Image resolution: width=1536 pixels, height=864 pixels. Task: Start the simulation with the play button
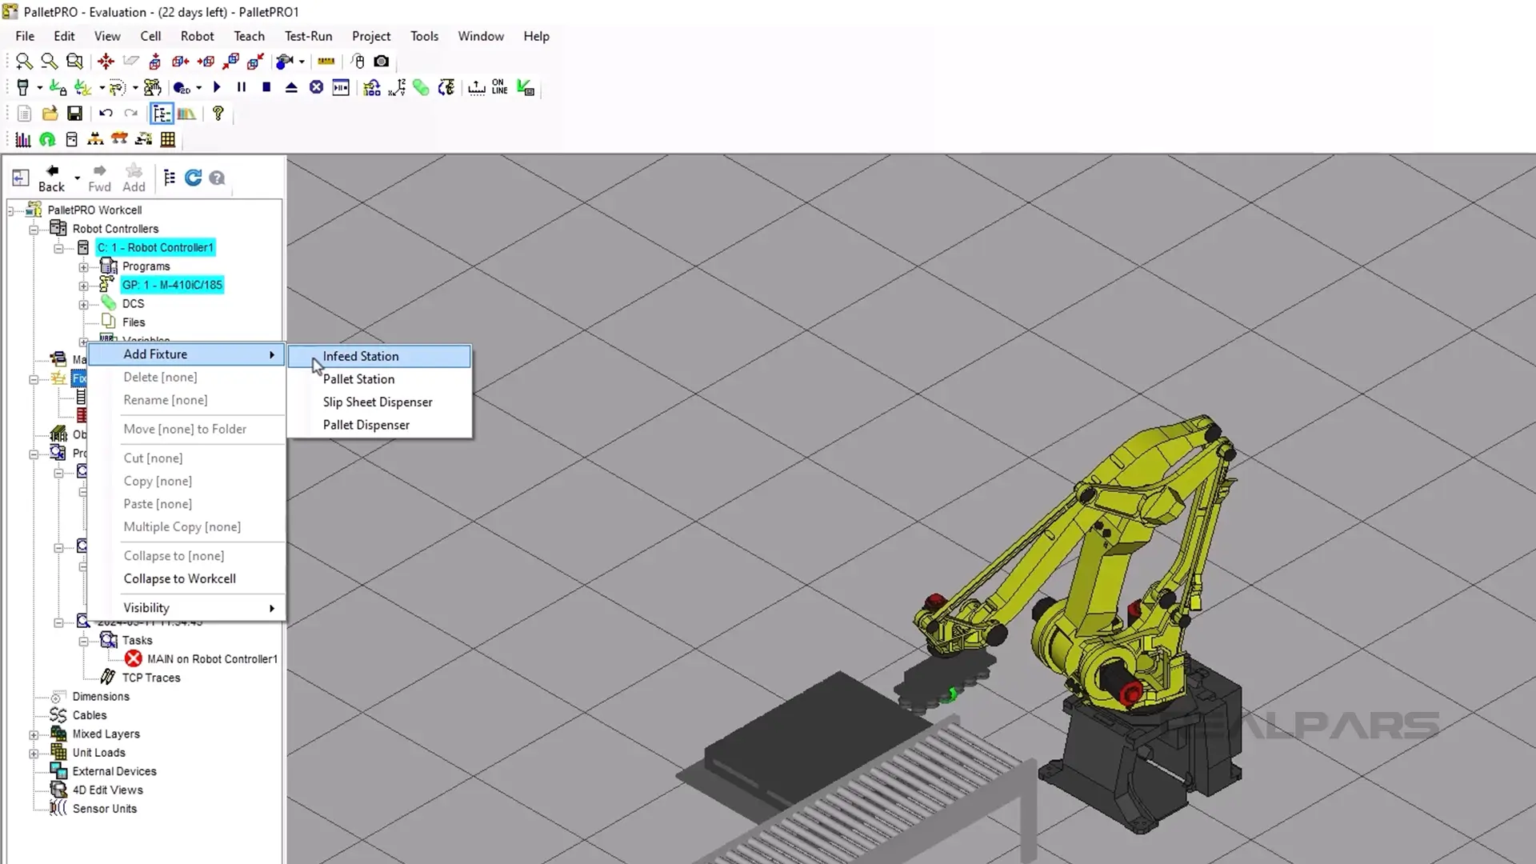(217, 87)
